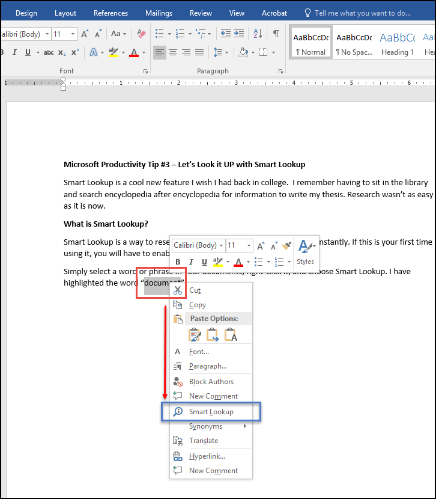Image resolution: width=436 pixels, height=499 pixels.
Task: Open mini toolbar font size dropdown
Action: [x=249, y=246]
